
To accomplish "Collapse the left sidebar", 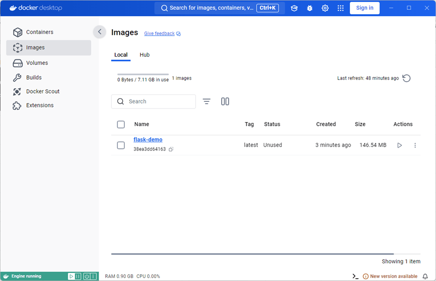I will tap(100, 32).
